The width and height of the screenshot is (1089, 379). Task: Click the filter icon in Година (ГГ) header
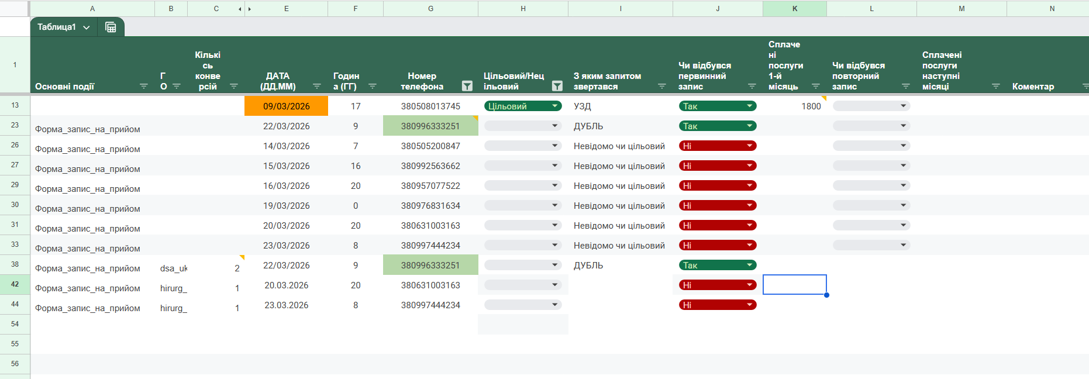pos(373,86)
